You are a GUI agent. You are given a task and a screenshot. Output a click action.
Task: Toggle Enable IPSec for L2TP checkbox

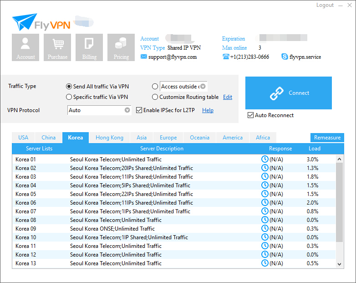click(x=139, y=110)
